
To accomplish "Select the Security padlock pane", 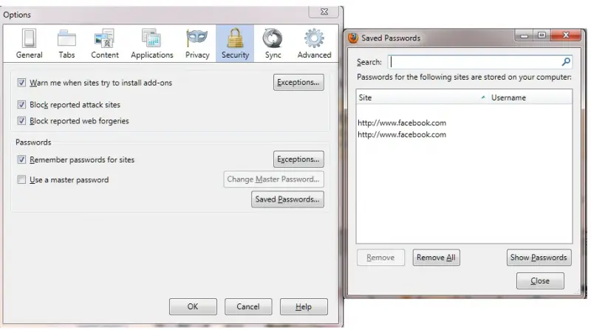I will [x=235, y=44].
